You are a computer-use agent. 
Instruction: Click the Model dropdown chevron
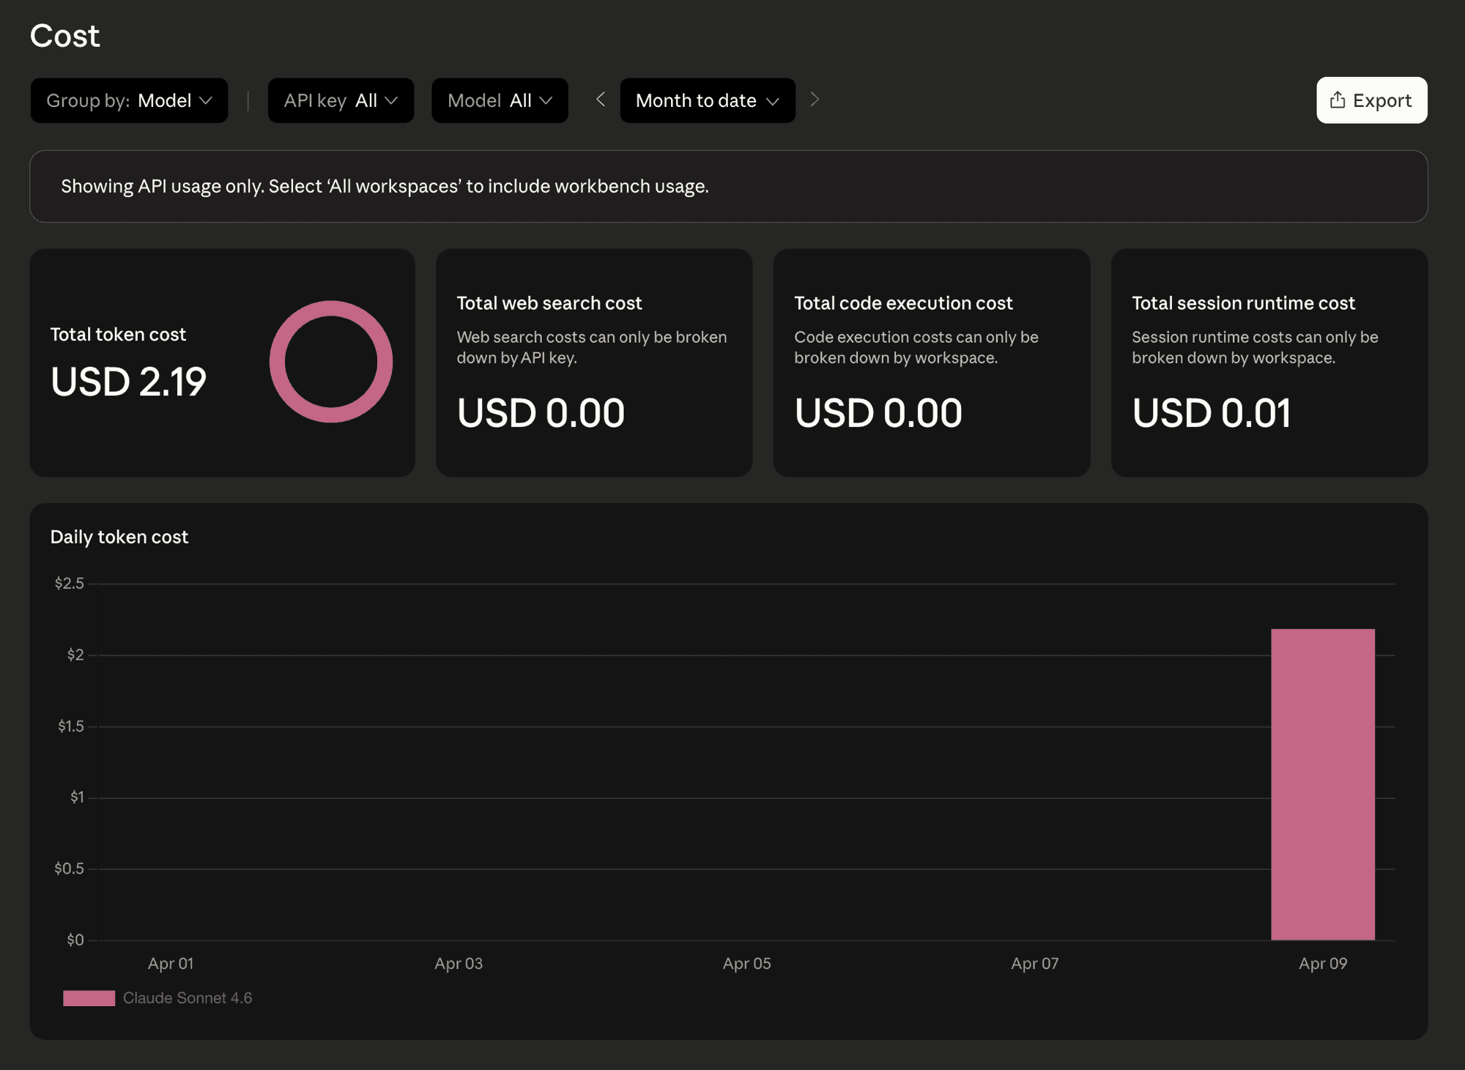tap(545, 100)
